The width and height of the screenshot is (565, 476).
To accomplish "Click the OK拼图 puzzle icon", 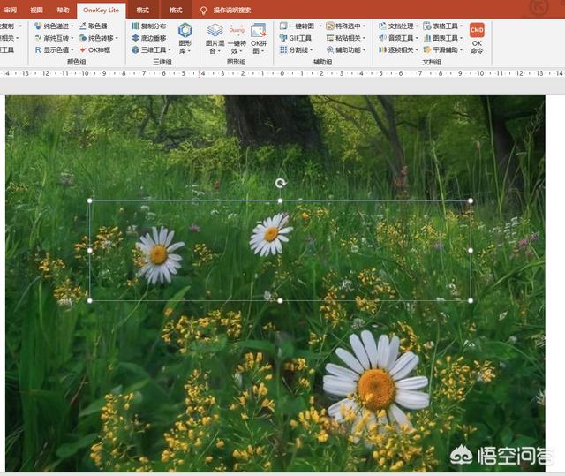I will 259,37.
